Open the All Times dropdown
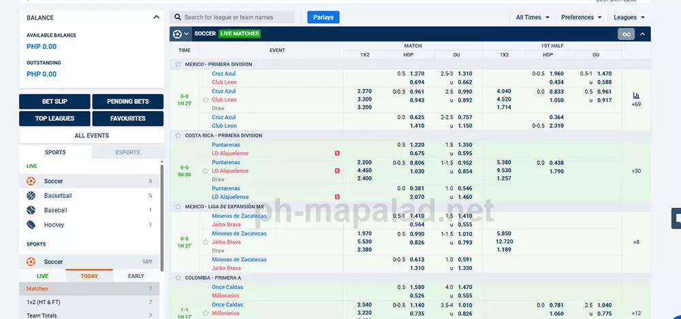681x319 pixels. point(533,18)
